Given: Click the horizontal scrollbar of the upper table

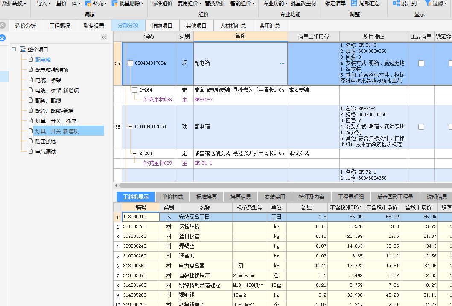Looking at the screenshot, I should point(286,186).
